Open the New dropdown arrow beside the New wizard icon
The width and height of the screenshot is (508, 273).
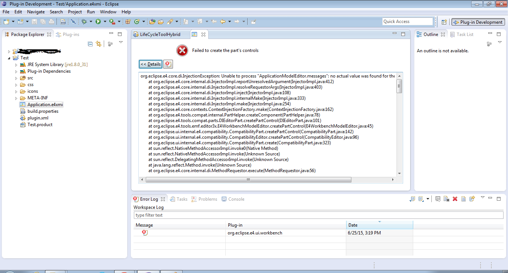pos(12,22)
